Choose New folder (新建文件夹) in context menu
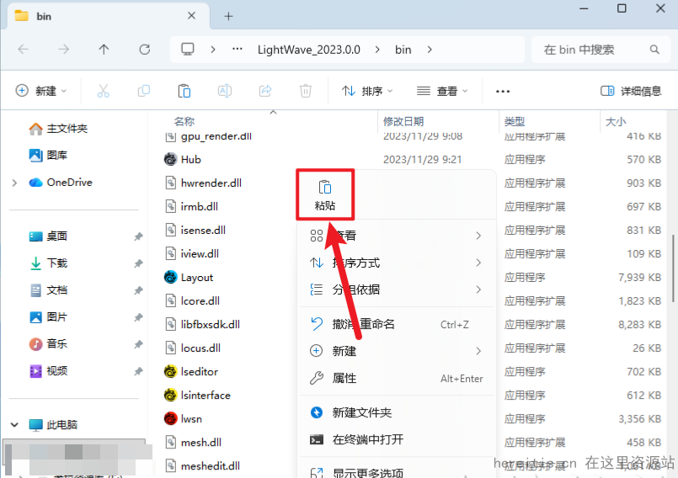 397,412
